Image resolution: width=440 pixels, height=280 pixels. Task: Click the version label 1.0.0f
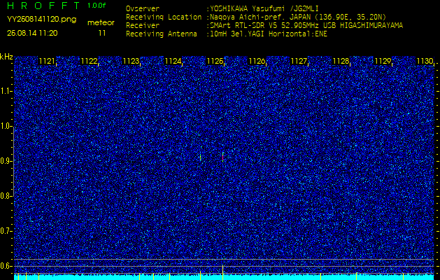(x=97, y=6)
